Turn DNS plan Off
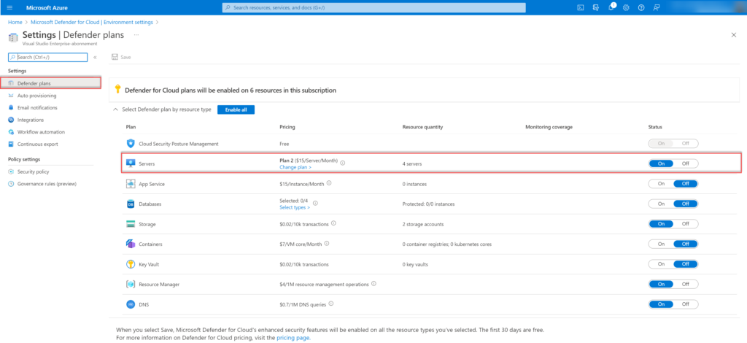The width and height of the screenshot is (747, 343). [686, 304]
